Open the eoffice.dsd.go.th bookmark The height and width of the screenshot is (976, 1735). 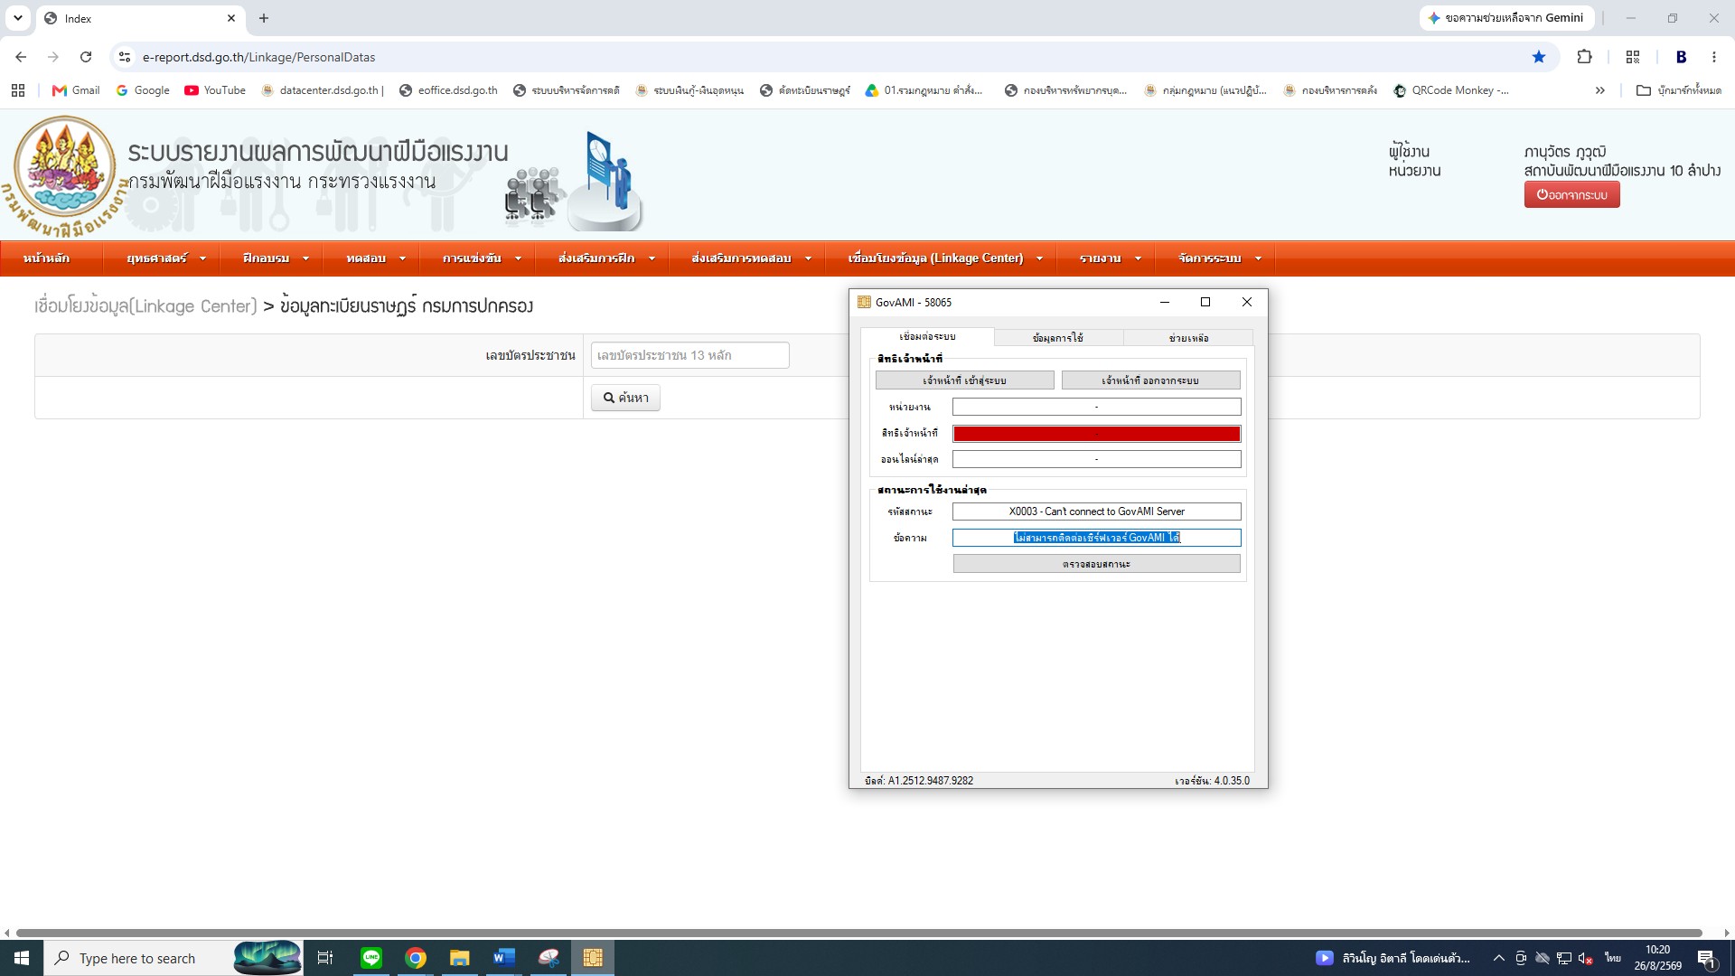coord(448,90)
